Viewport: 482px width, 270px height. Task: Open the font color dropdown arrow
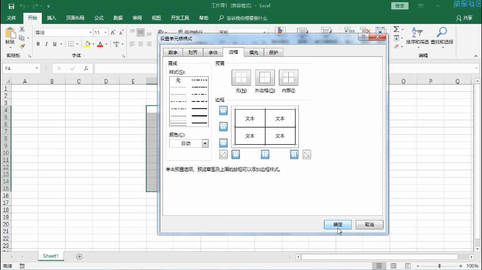pos(106,44)
